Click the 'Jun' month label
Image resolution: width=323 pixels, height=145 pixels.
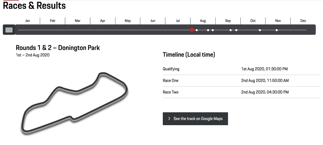click(x=153, y=21)
